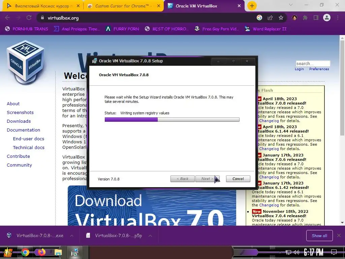The width and height of the screenshot is (345, 259).
Task: Click the volume speaker tray icon
Action: click(x=296, y=252)
